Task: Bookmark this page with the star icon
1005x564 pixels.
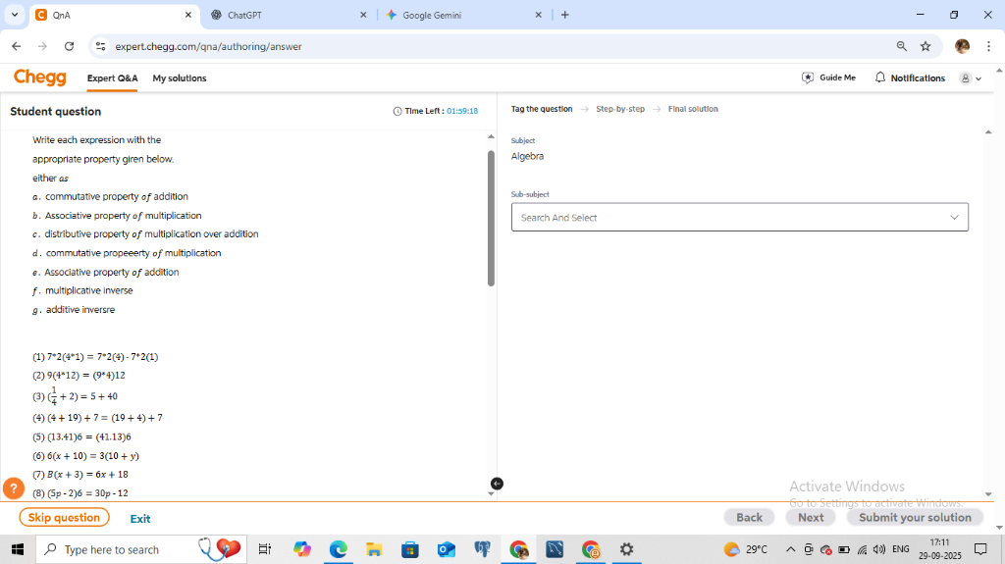Action: pyautogui.click(x=926, y=46)
